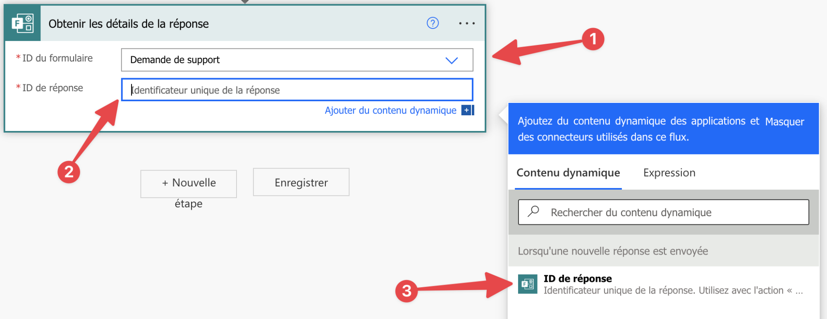Click the Ajouter du contenu dynamique link
The height and width of the screenshot is (319, 827).
[390, 110]
